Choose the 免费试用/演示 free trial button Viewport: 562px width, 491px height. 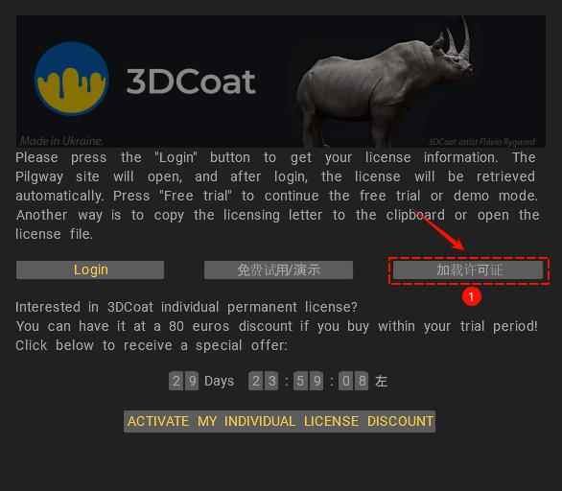[x=278, y=269]
